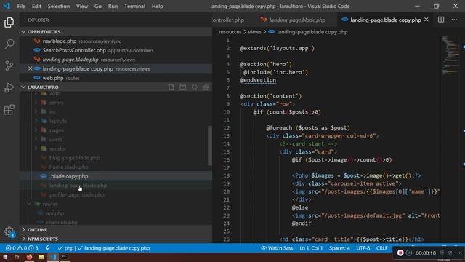This screenshot has width=465, height=262.
Task: Change encoding via UTF-8 status item
Action: pos(363,248)
